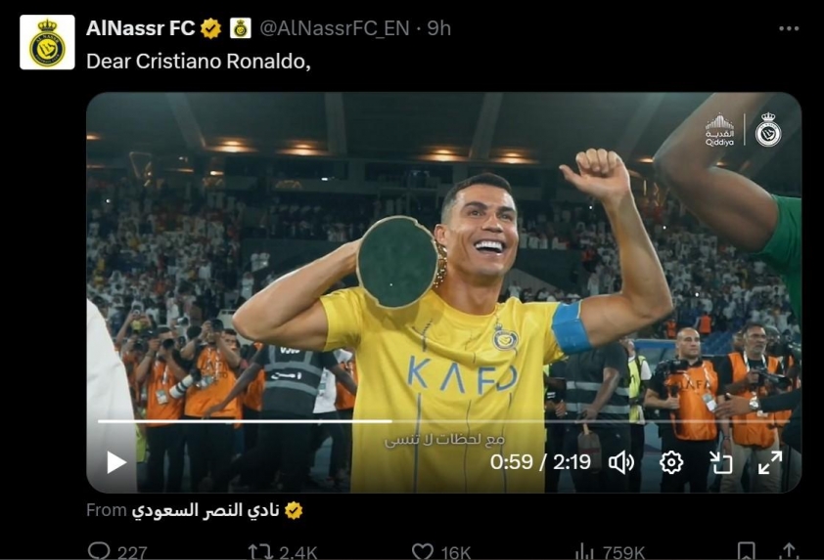Click the small affiliate club badge icon
The width and height of the screenshot is (824, 560).
tap(240, 28)
